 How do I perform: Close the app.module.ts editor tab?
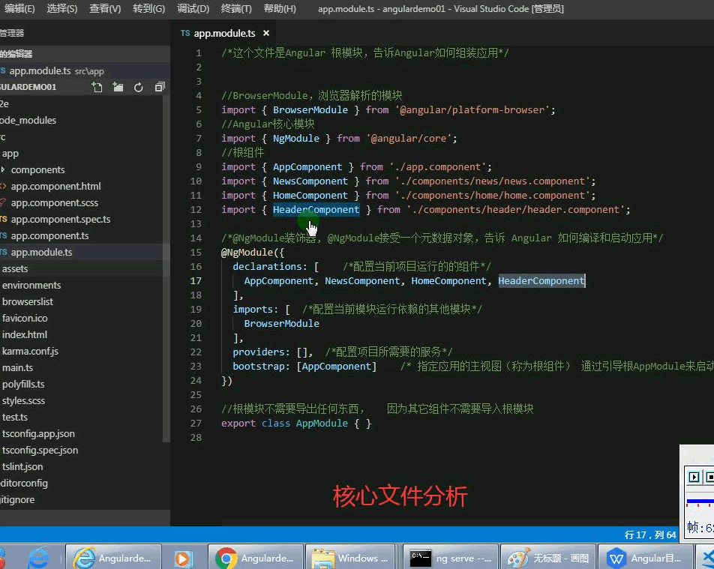click(x=265, y=34)
